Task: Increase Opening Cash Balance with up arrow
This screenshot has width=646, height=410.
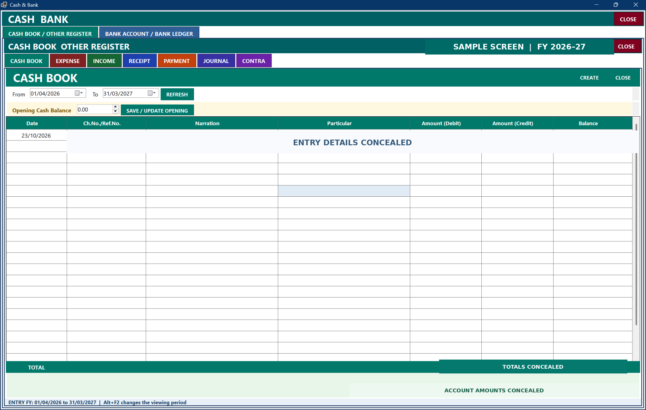Action: coord(115,107)
